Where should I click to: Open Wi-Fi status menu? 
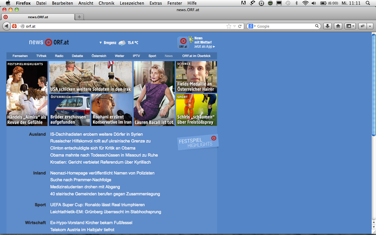(305, 3)
